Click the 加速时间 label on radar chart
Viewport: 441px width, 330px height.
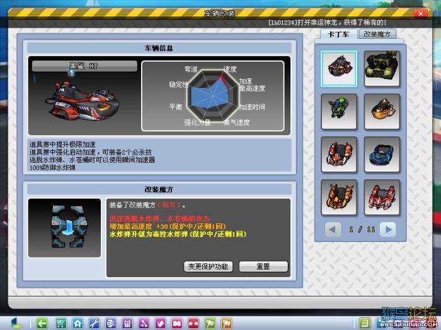[252, 107]
